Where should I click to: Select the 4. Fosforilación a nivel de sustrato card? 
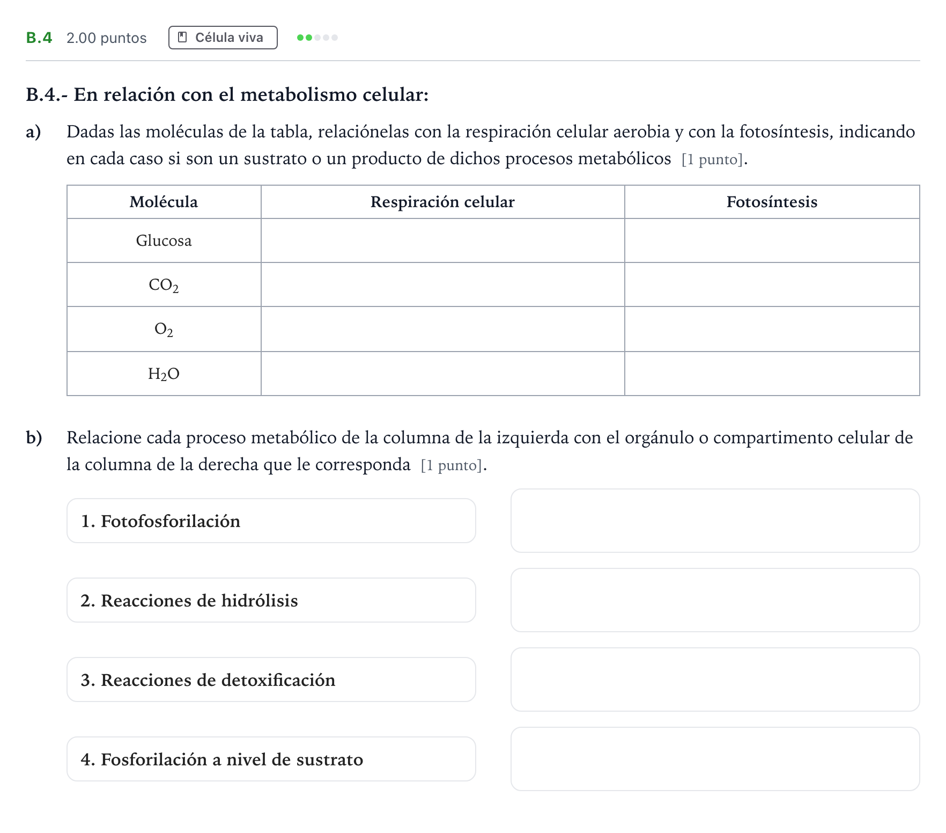click(271, 759)
